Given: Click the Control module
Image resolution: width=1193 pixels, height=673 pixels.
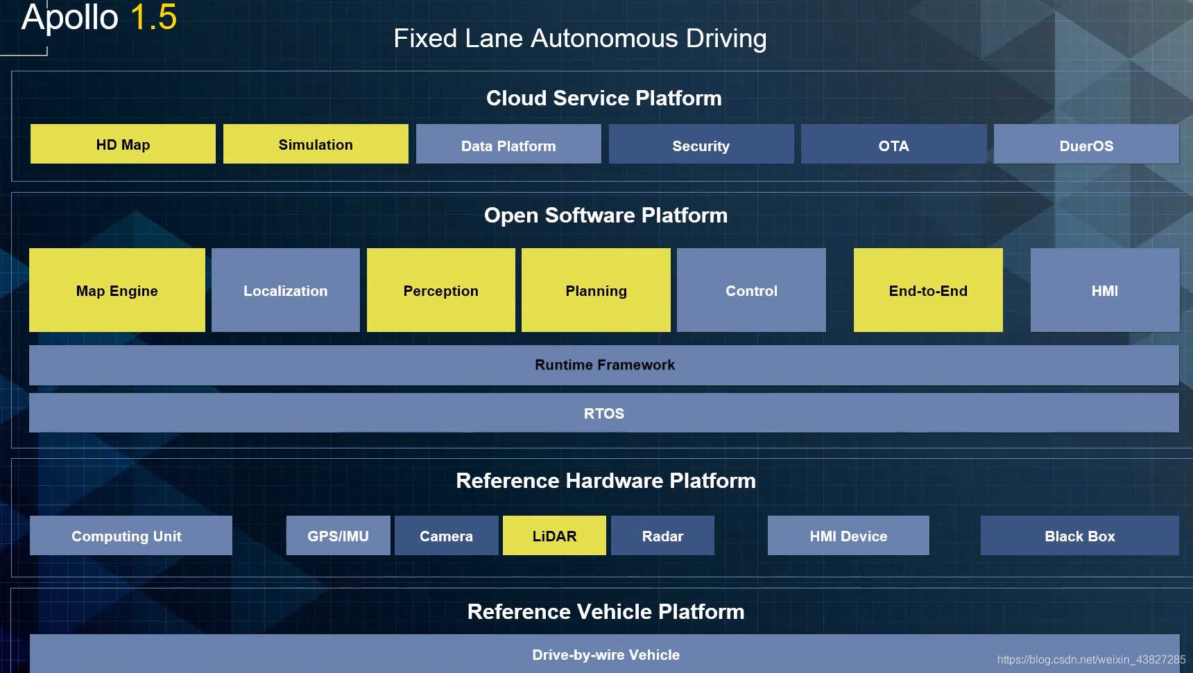Looking at the screenshot, I should pyautogui.click(x=751, y=290).
